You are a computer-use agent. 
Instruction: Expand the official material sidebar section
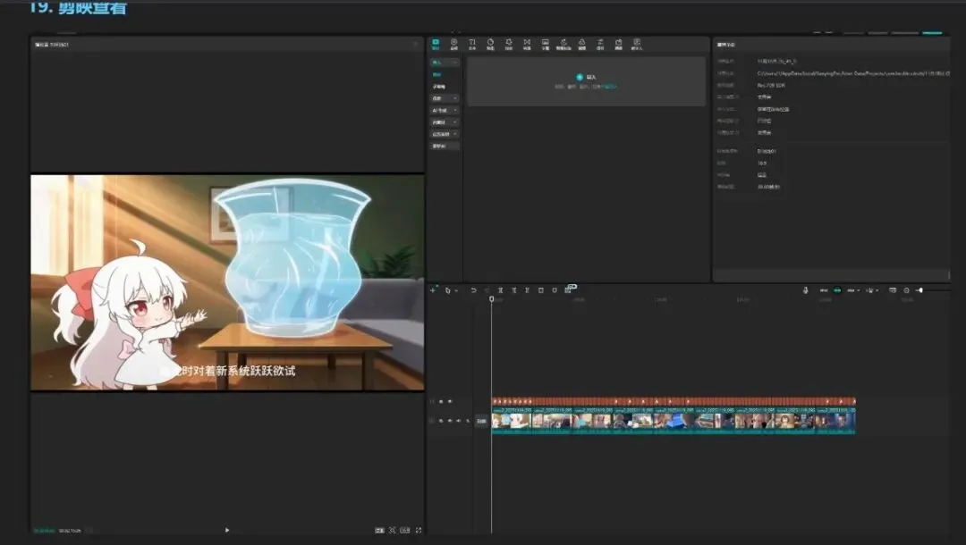(445, 134)
